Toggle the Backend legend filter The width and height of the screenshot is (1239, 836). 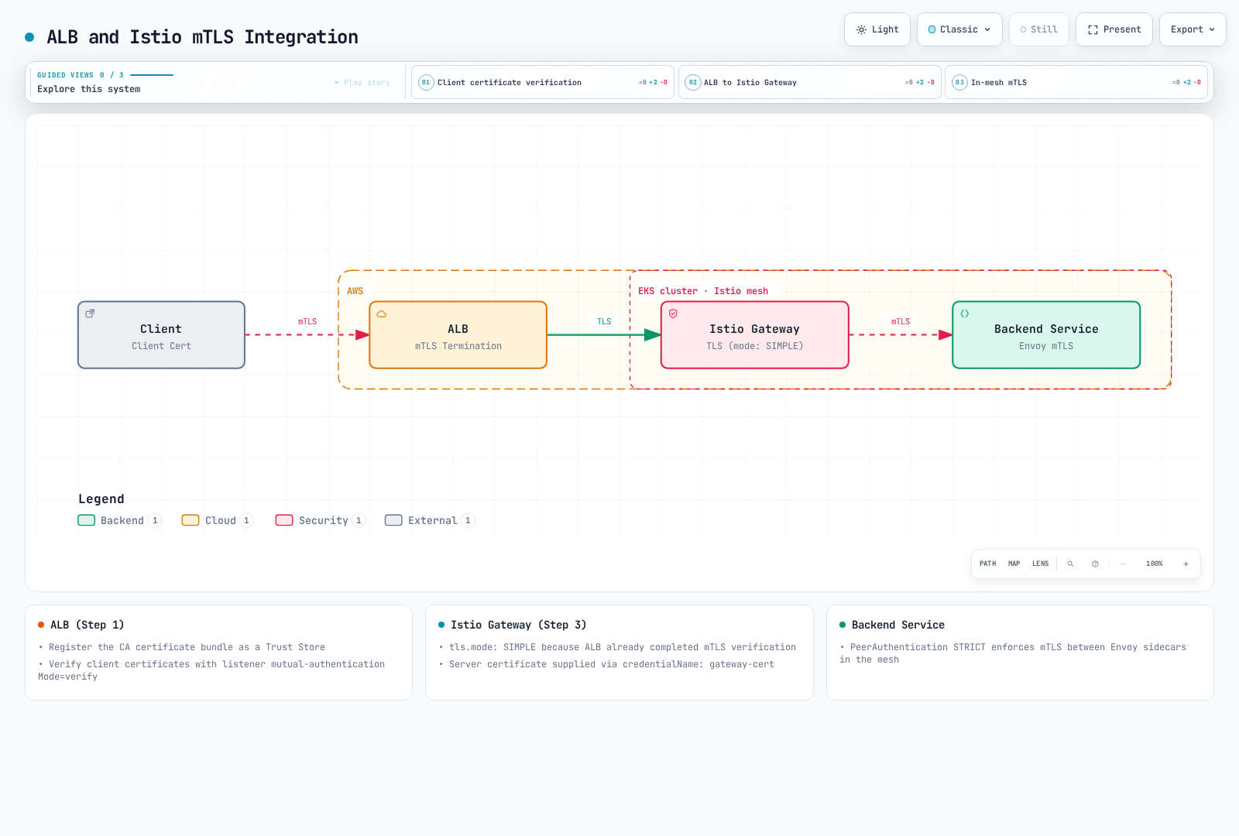tap(119, 520)
